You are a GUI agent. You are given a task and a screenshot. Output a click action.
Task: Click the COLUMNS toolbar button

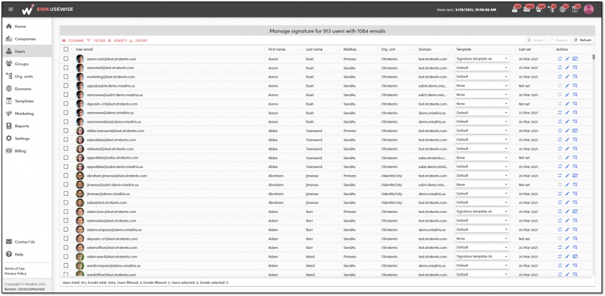(73, 41)
